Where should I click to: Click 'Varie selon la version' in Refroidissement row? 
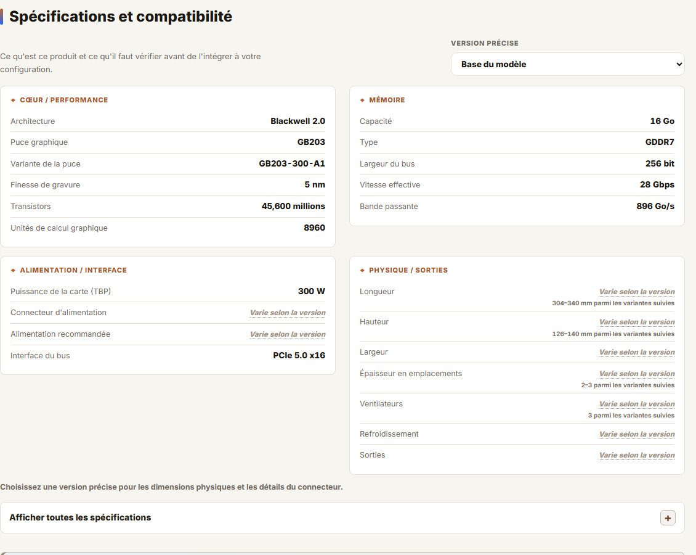(637, 434)
